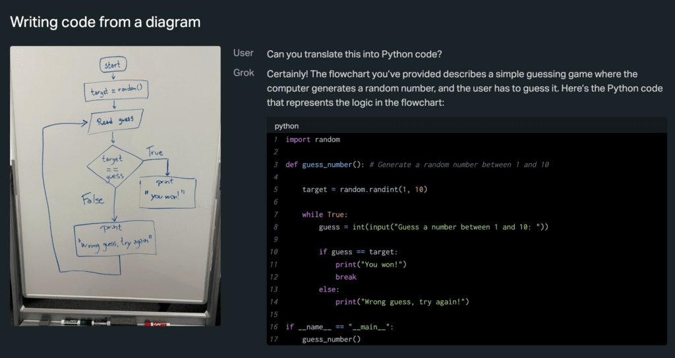Viewport: 675px width, 358px height.
Task: Click the 'Writing code from a diagram' heading
Action: 105,22
